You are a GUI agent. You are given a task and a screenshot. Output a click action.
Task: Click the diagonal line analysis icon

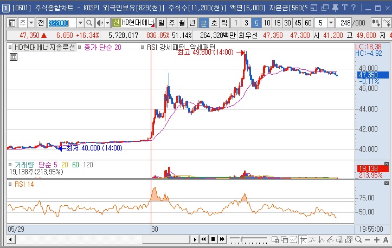[330, 240]
